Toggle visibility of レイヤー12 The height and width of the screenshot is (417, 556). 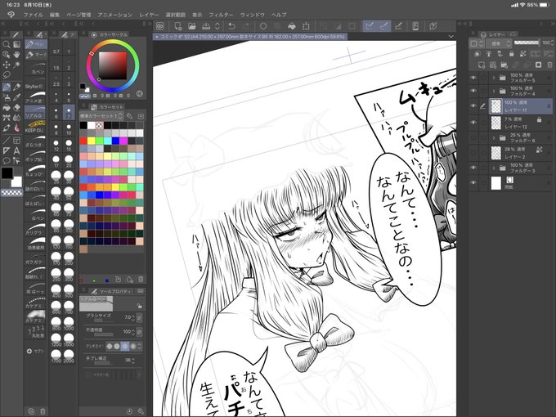coord(473,123)
